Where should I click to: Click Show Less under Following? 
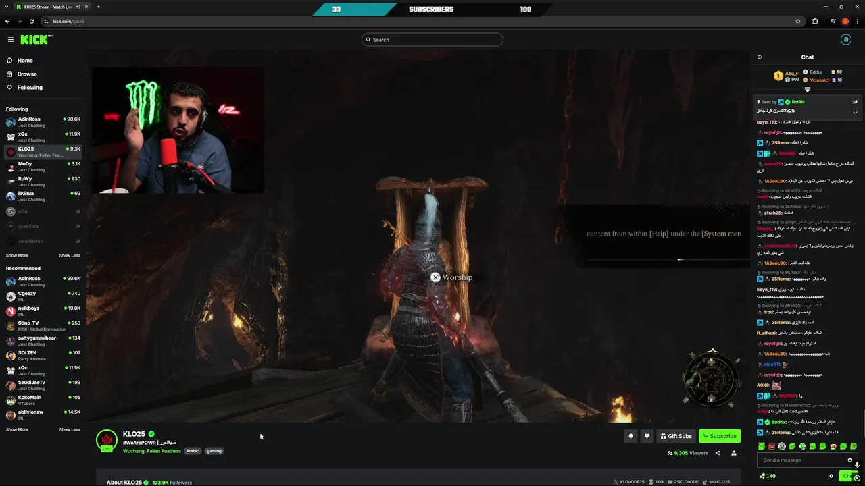(x=70, y=255)
